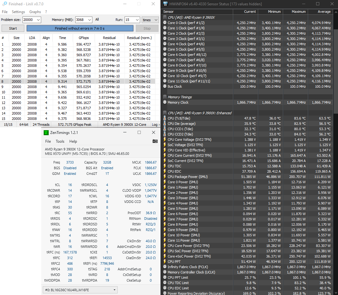Viewport: 338px width, 295px height.
Task: Expand the Log panel arrow in LinX
Action: tap(159, 125)
